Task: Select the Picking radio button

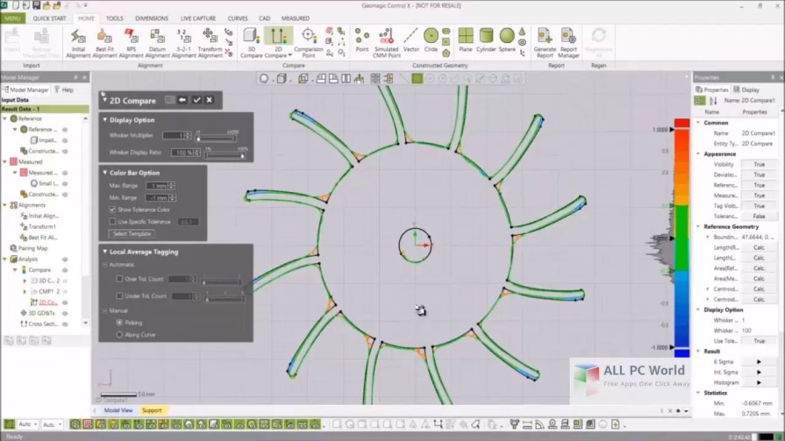Action: [119, 323]
